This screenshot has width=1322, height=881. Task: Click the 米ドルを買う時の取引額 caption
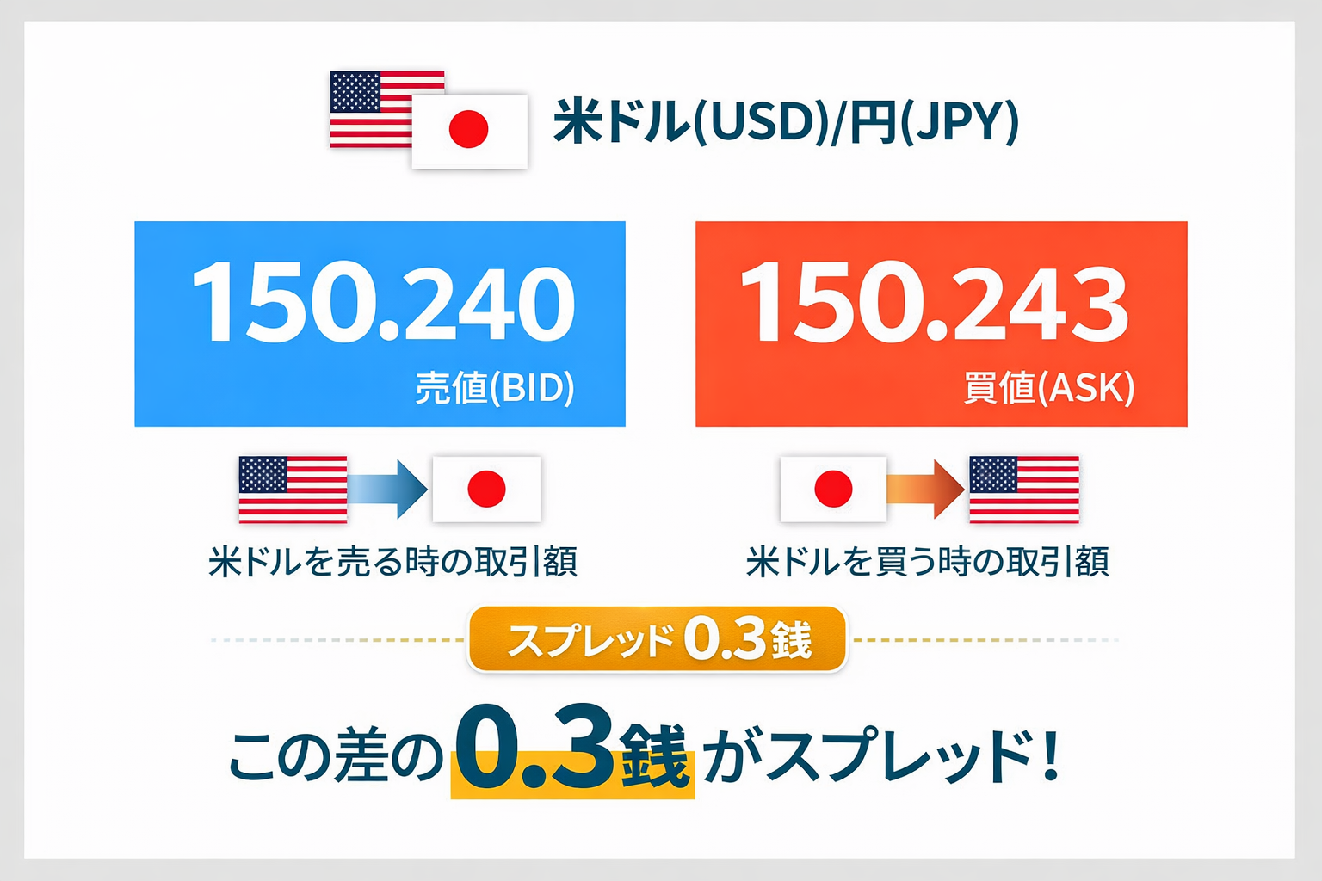point(928,562)
